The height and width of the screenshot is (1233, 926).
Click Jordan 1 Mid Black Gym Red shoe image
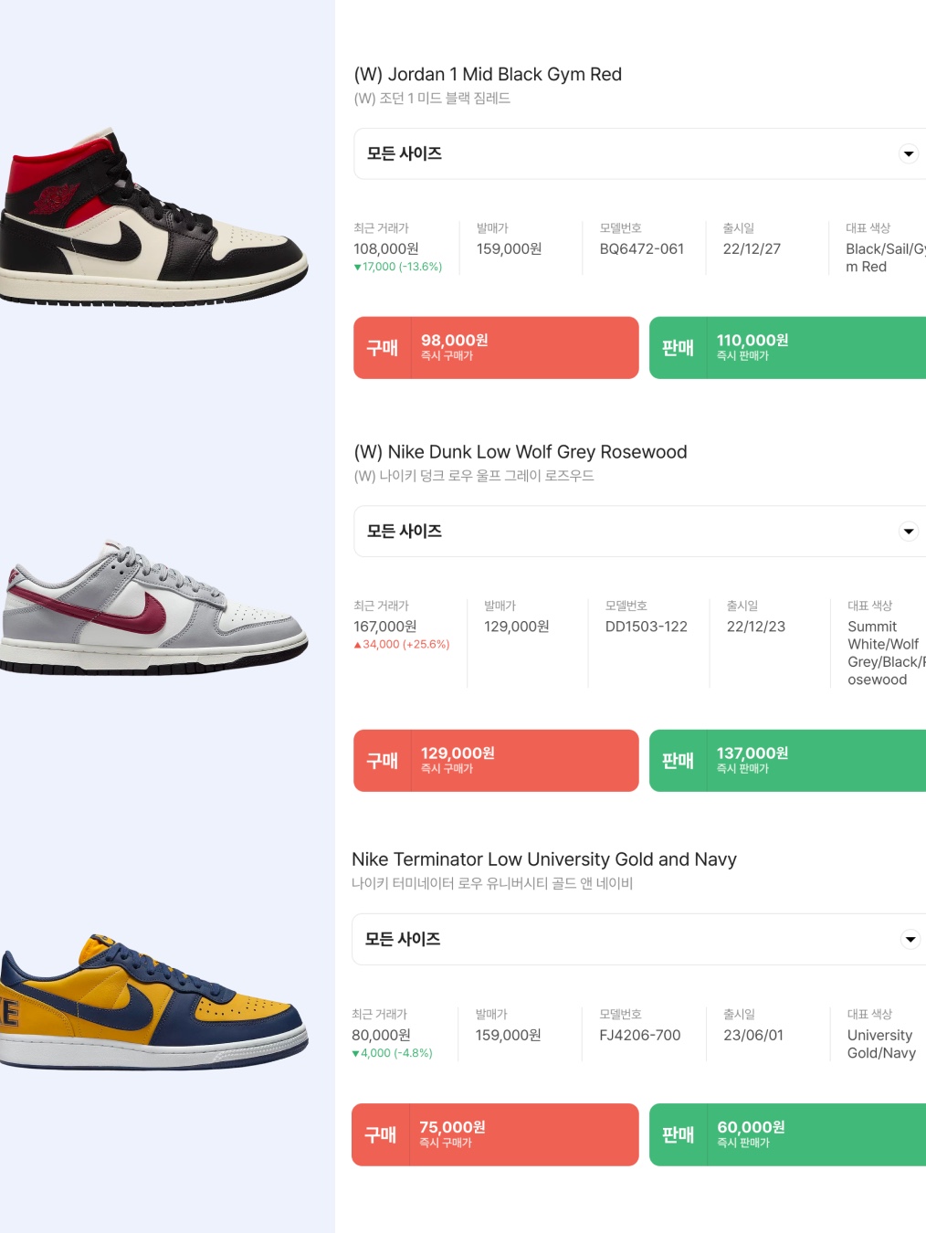click(x=153, y=217)
